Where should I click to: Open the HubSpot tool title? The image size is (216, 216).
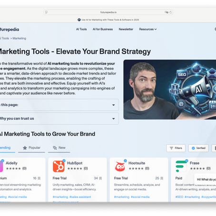(x=75, y=163)
